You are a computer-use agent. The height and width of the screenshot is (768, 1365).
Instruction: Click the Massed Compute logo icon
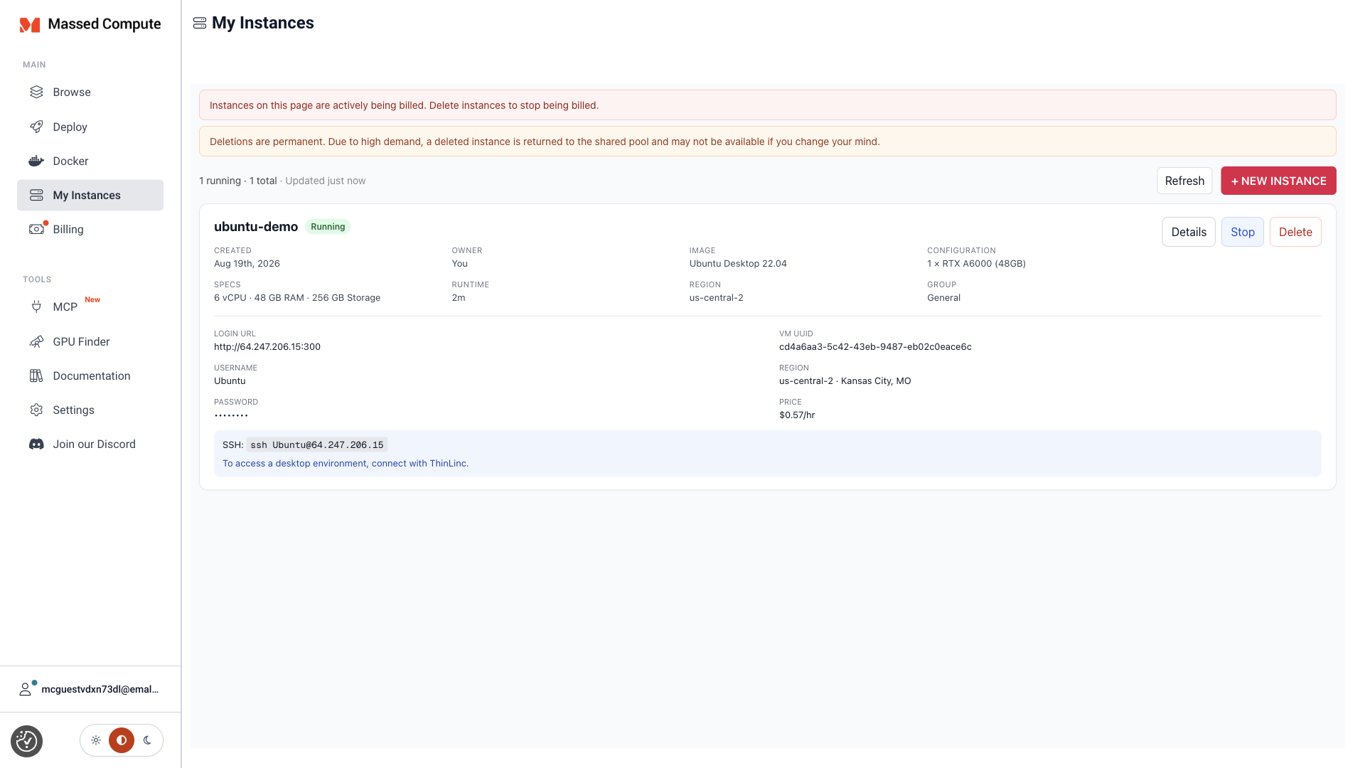[x=30, y=25]
